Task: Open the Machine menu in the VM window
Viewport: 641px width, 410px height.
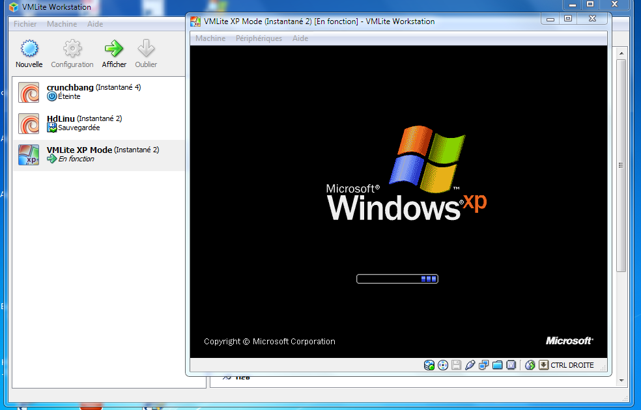Action: (210, 38)
